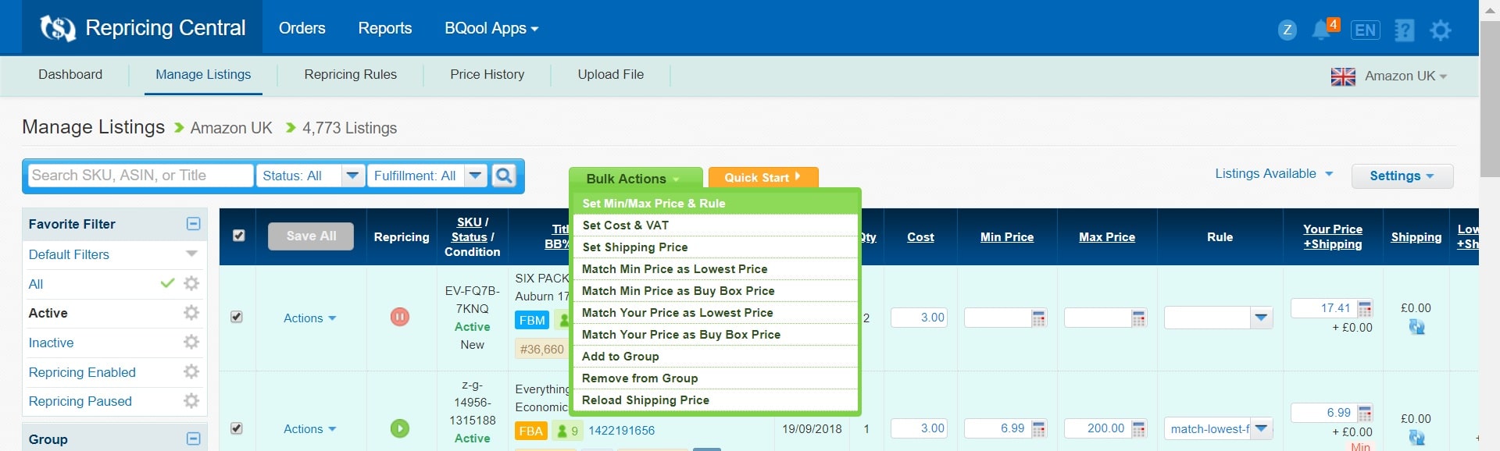
Task: Click the Save All button
Action: [311, 236]
